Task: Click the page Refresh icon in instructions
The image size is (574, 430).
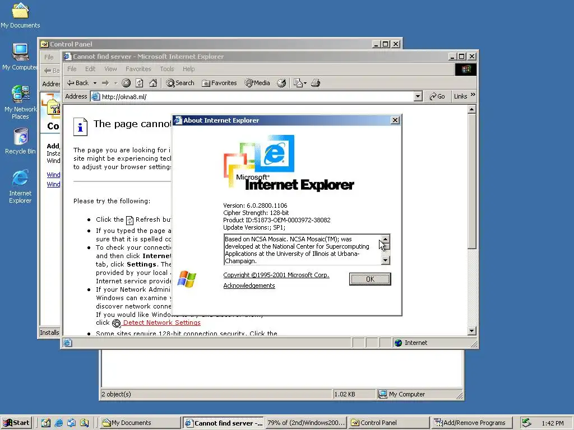Action: click(x=129, y=220)
